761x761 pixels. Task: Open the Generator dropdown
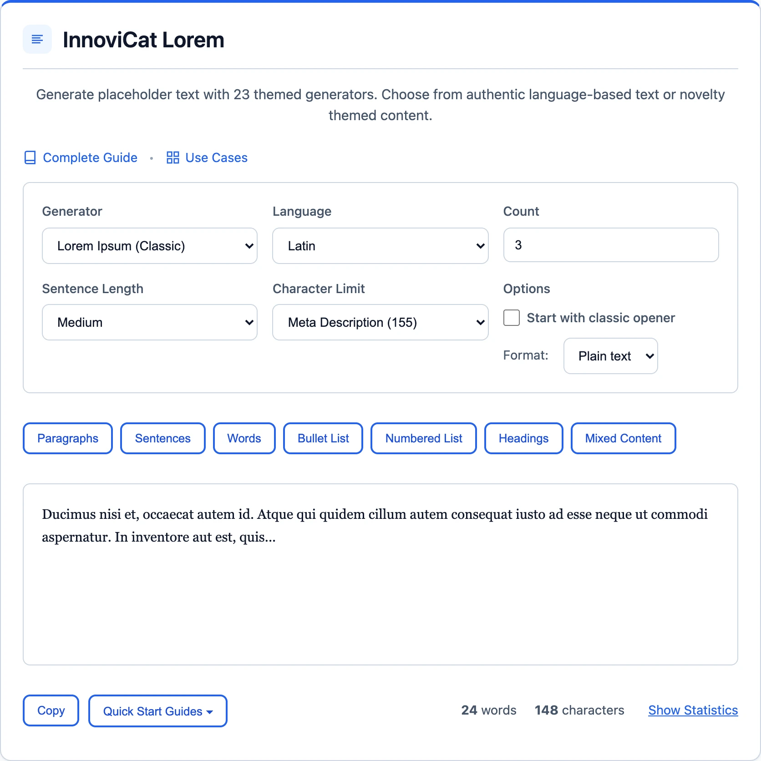click(150, 246)
